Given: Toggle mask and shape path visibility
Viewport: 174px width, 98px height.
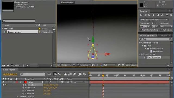Looking at the screenshot, I should [78, 65].
